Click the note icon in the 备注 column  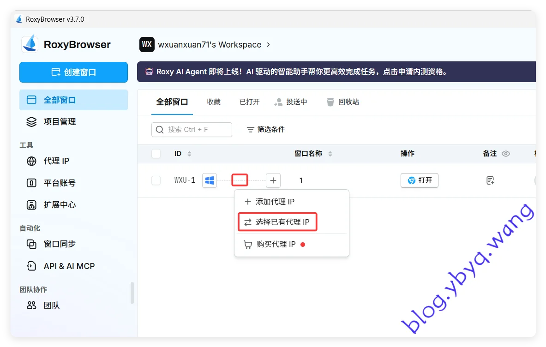coord(490,180)
